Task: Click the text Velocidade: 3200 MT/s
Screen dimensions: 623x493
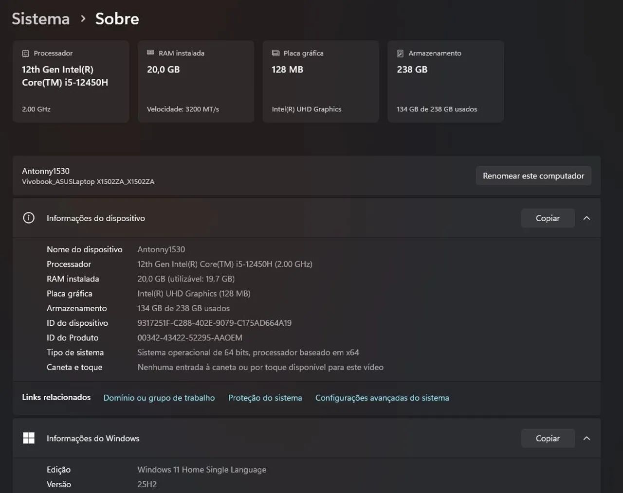Action: click(183, 109)
